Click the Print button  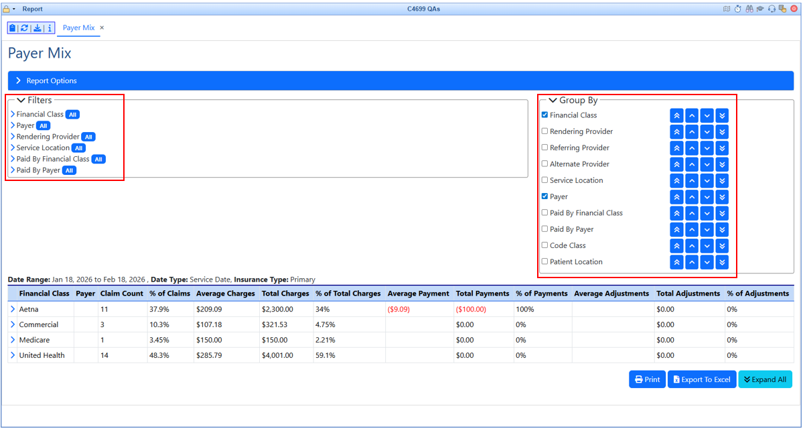point(648,379)
